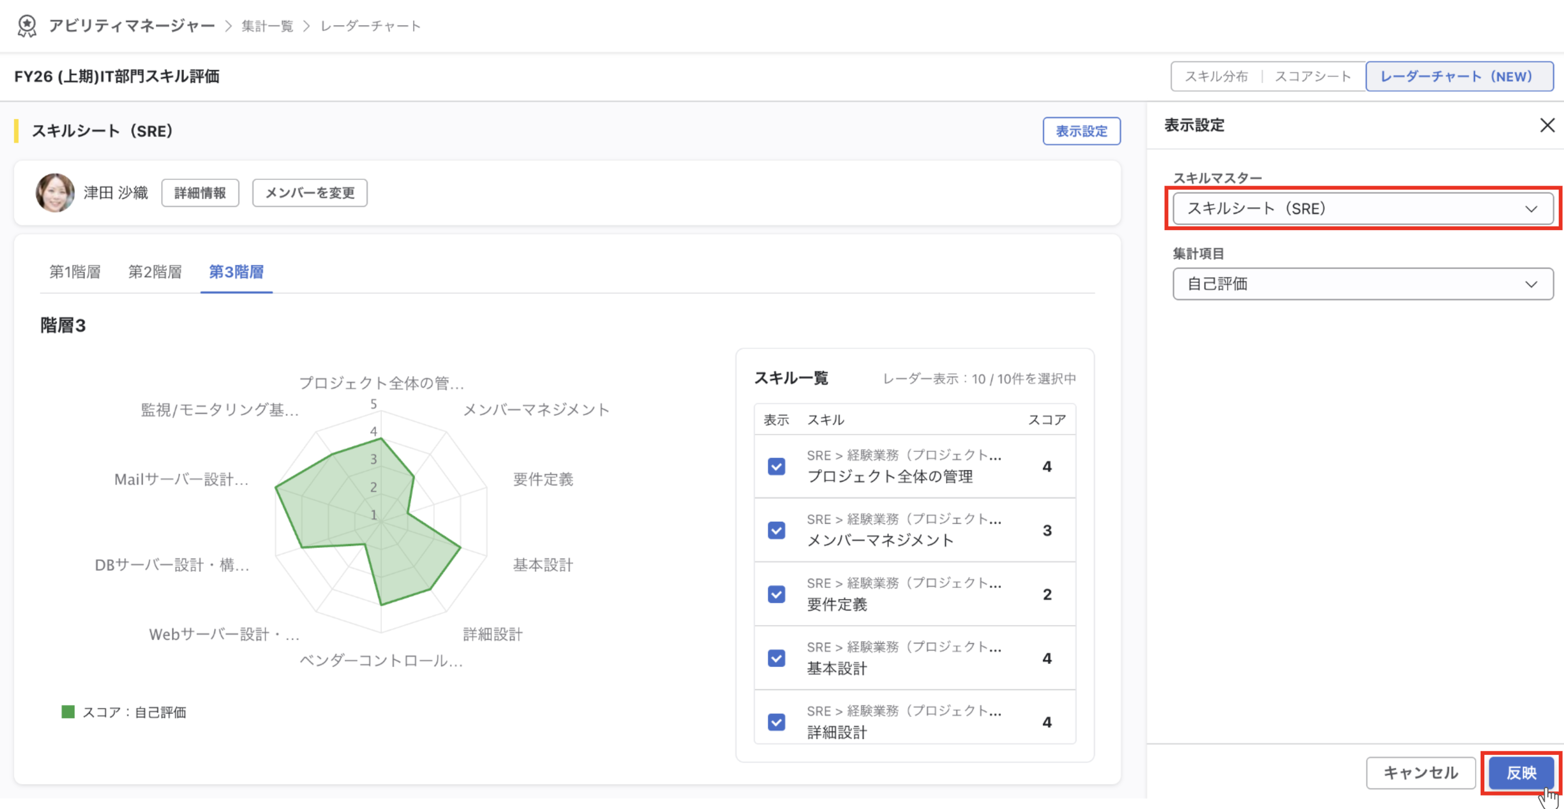Uncheck 要件定義 display checkbox
Viewport: 1564px width, 809px height.
coord(776,594)
